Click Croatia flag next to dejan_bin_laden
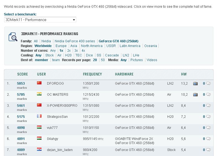217x156 pixels. pos(39,149)
